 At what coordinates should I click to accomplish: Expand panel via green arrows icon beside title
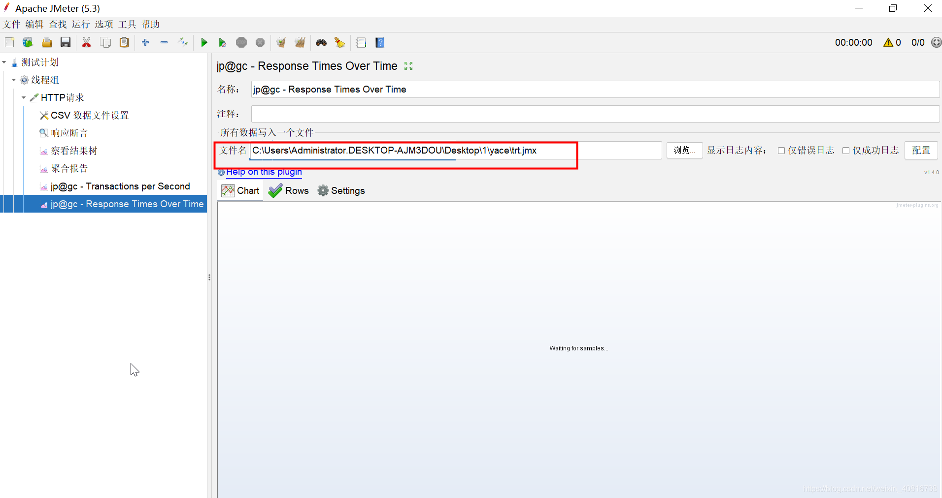coord(408,66)
